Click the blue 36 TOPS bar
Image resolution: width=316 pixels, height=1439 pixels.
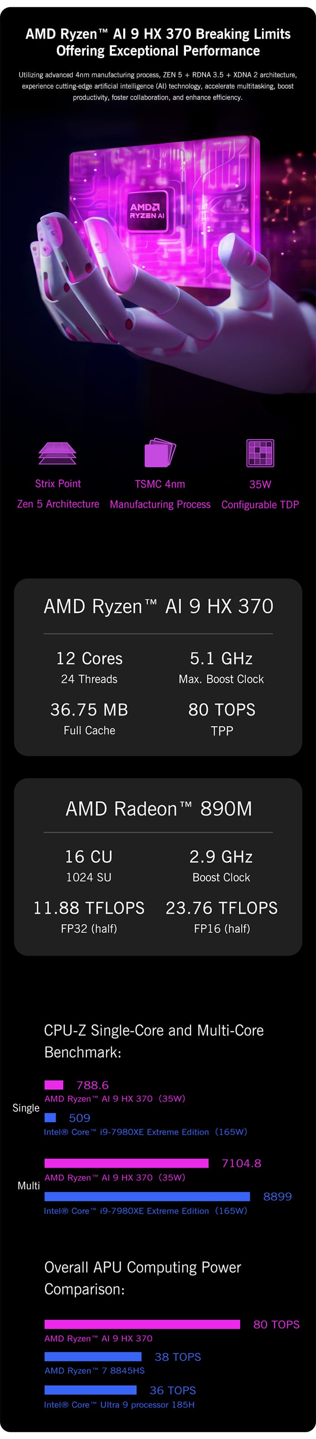tap(90, 1390)
